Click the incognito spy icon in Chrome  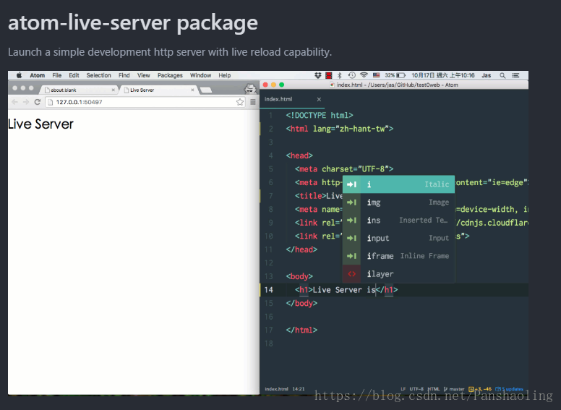[250, 88]
